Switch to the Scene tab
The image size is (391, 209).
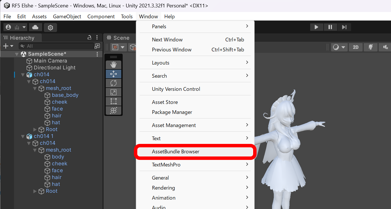coord(118,38)
